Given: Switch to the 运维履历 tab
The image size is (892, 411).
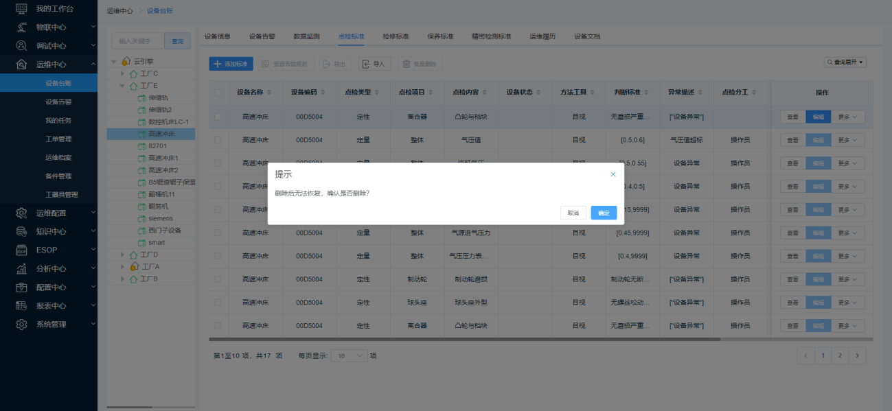Looking at the screenshot, I should tap(542, 36).
